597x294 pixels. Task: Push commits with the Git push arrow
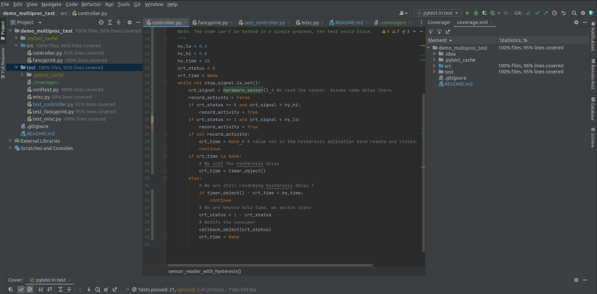point(546,13)
